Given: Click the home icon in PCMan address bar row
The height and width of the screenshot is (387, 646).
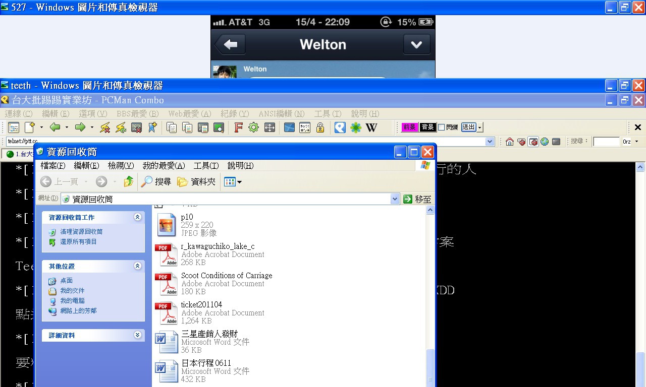Looking at the screenshot, I should click(510, 142).
